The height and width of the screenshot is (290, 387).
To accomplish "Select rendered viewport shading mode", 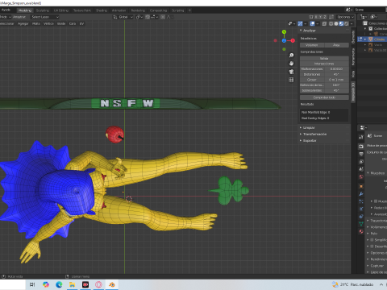I will pyautogui.click(x=346, y=23).
